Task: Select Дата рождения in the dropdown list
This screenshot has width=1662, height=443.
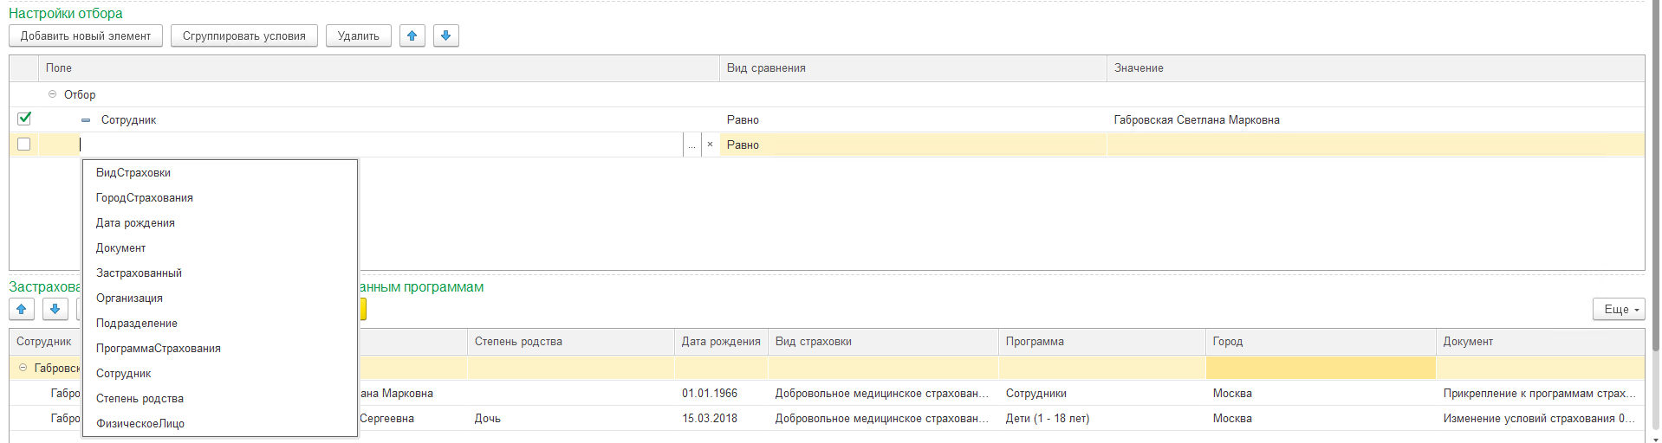Action: click(x=135, y=223)
